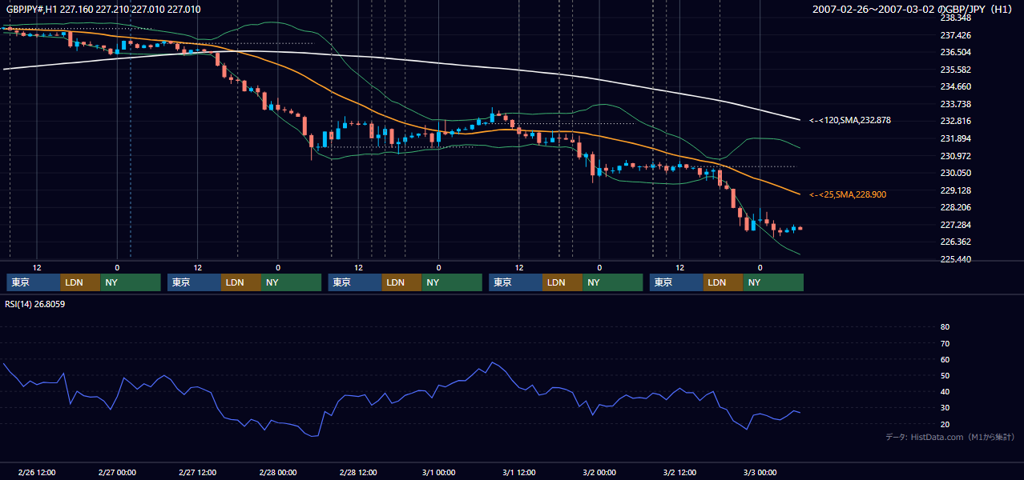Click price axis value 237.426
Viewport: 1024px width, 480px height.
click(955, 35)
